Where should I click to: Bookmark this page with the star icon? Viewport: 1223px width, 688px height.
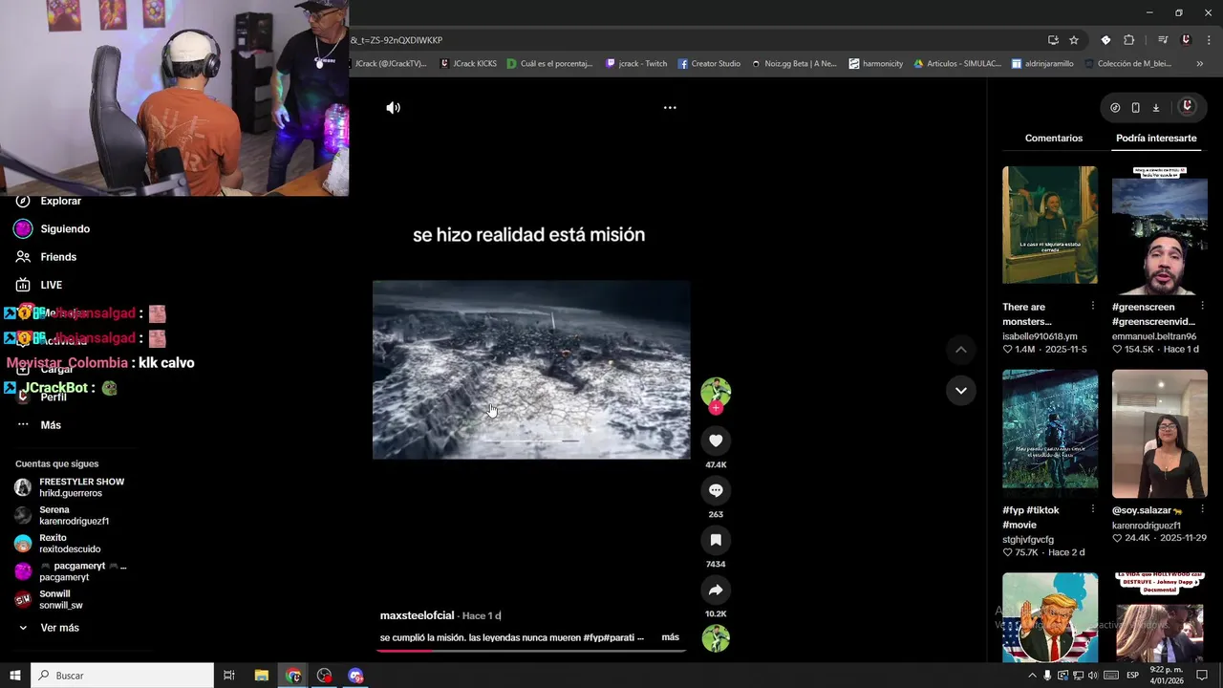pyautogui.click(x=1074, y=40)
